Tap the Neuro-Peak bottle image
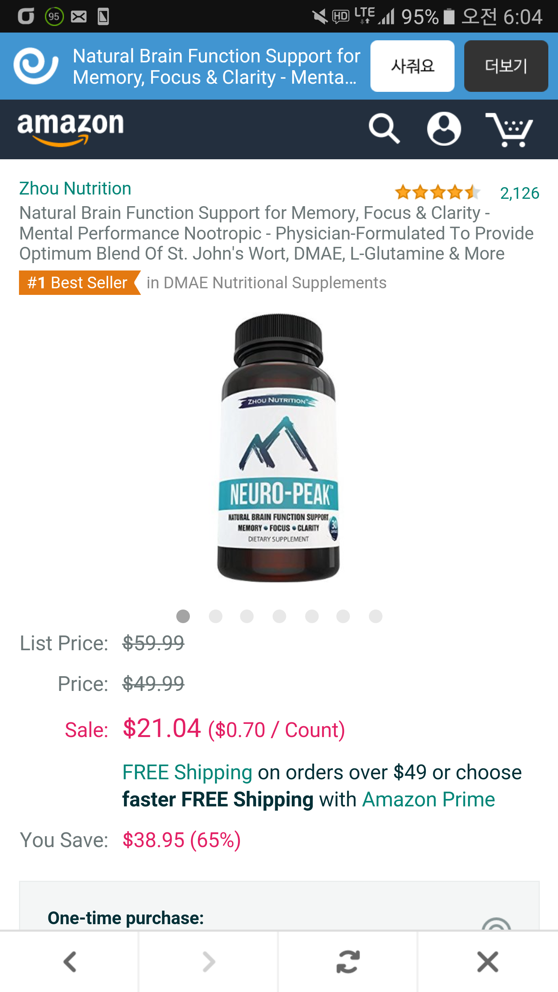 point(278,448)
